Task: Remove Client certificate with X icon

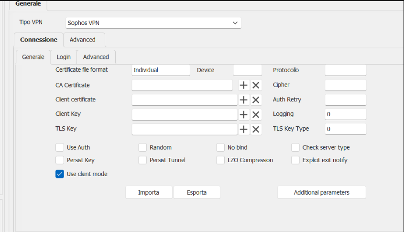Action: click(256, 100)
